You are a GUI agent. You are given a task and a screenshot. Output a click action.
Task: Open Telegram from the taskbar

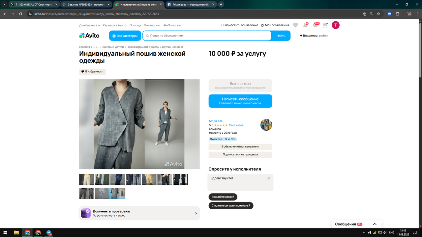pos(49,233)
